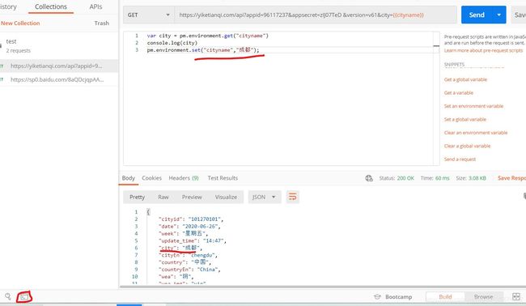Select the sp0.baidu.com request in collection
The image size is (526, 306).
point(59,79)
